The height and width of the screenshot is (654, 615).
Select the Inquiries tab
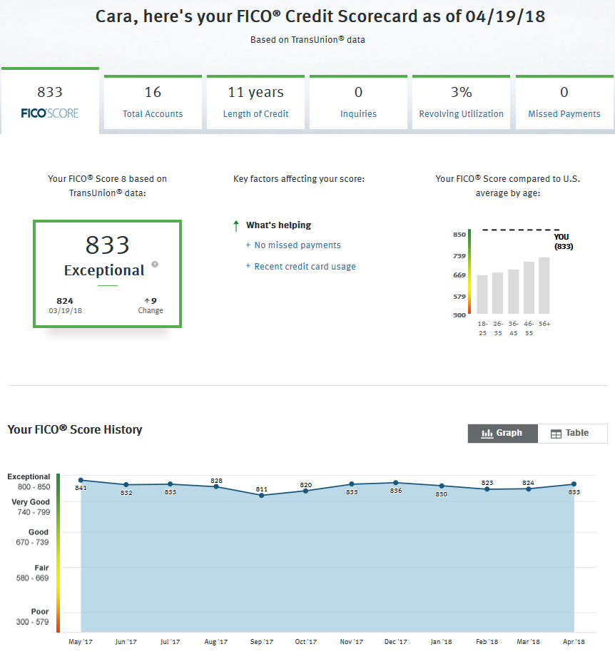358,103
